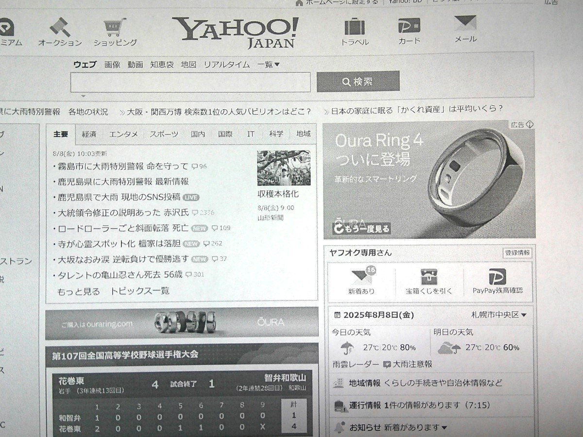The image size is (583, 437).
Task: Click the calendar icon beside 2025年8月8日
Action: [x=337, y=315]
